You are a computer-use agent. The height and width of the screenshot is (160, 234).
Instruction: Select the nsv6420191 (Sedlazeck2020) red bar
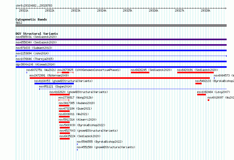point(196,73)
